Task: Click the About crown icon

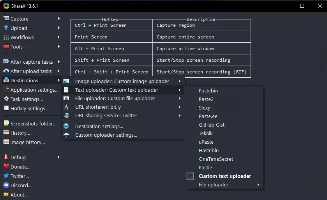Action: click(x=6, y=195)
